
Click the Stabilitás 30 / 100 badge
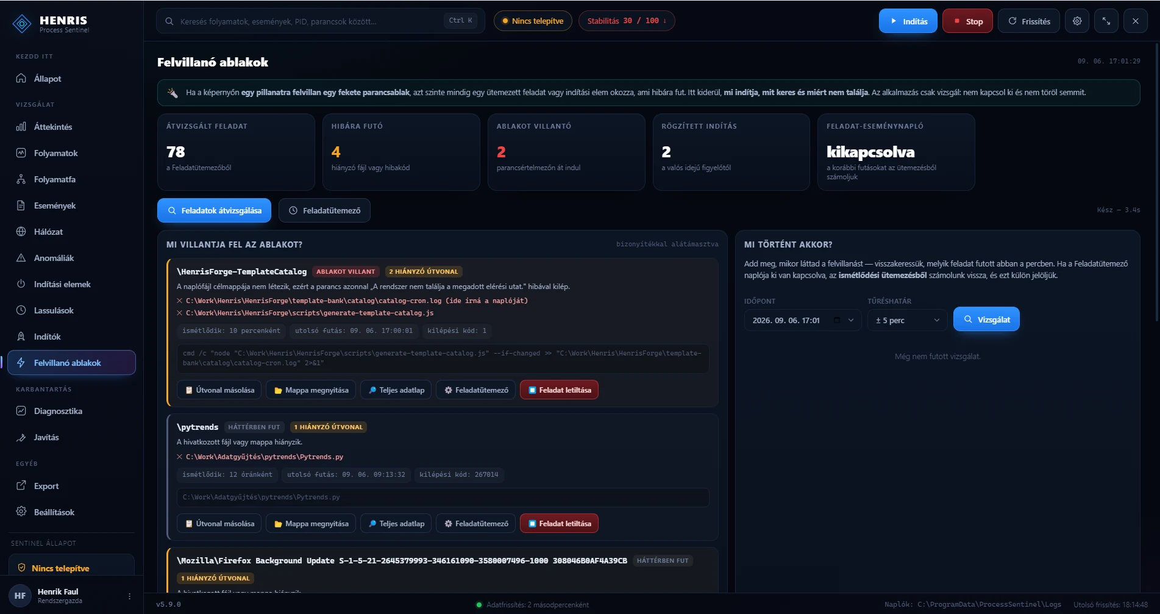click(627, 21)
